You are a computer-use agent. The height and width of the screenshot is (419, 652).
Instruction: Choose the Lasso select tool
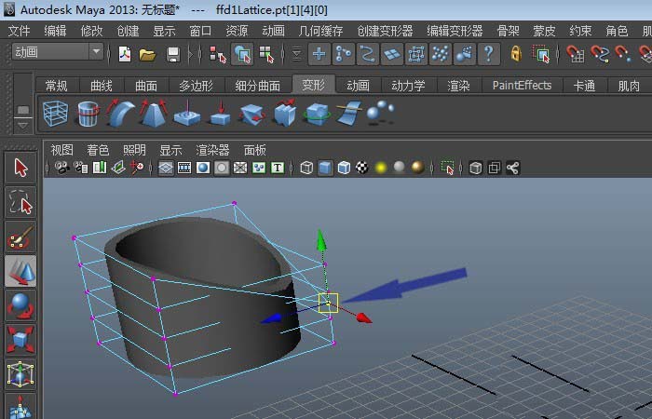[20, 202]
